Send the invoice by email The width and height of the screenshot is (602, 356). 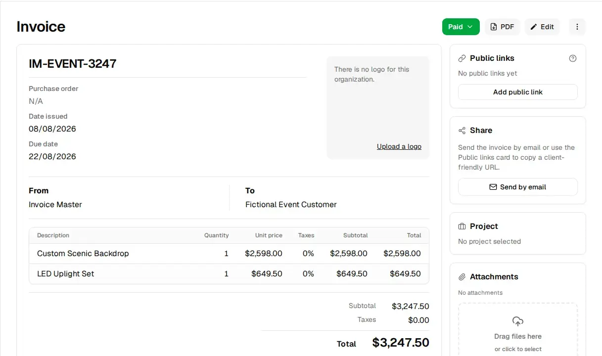tap(518, 187)
